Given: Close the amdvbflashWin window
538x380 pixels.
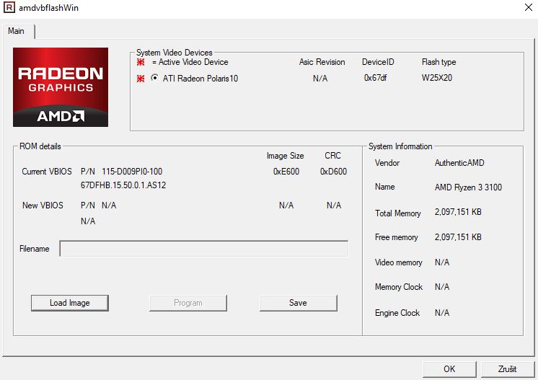Looking at the screenshot, I should click(x=529, y=7).
